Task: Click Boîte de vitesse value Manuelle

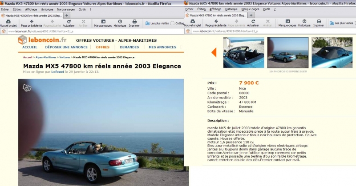Action: [x=246, y=111]
